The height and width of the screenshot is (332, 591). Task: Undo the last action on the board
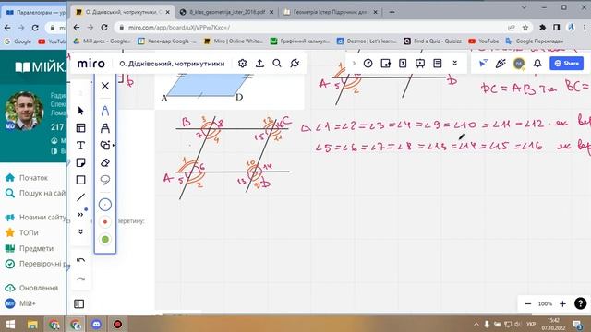[x=80, y=260]
